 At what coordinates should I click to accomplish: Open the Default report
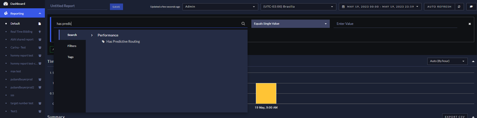[15, 24]
